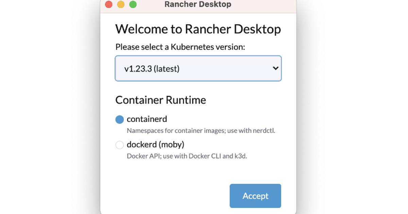408x214 pixels.
Task: Select the containerd radio button
Action: click(120, 119)
